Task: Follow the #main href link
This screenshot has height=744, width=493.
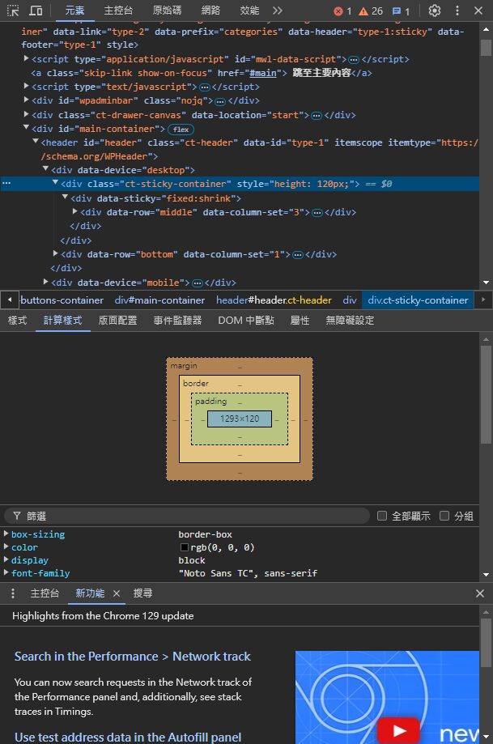Action: 263,73
